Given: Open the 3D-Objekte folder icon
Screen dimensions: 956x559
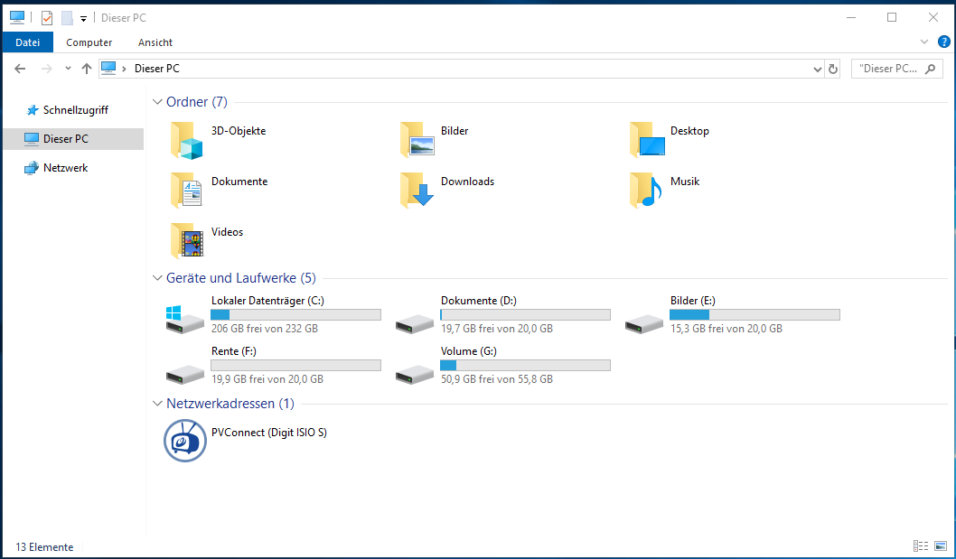Looking at the screenshot, I should (x=186, y=140).
